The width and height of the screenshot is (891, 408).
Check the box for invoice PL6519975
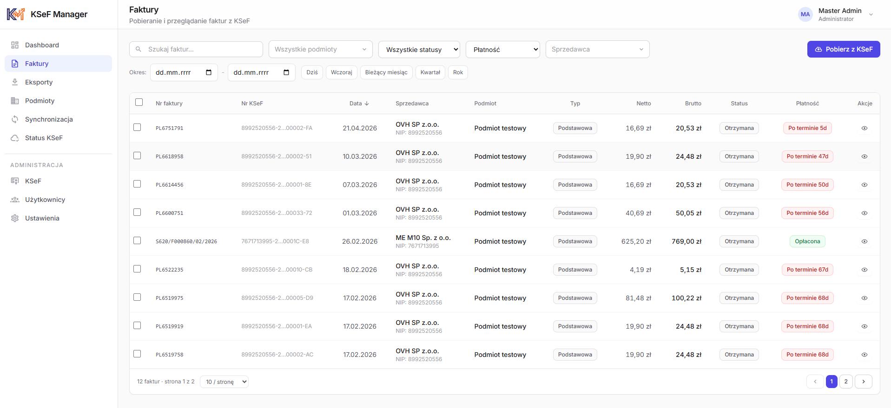pyautogui.click(x=137, y=297)
